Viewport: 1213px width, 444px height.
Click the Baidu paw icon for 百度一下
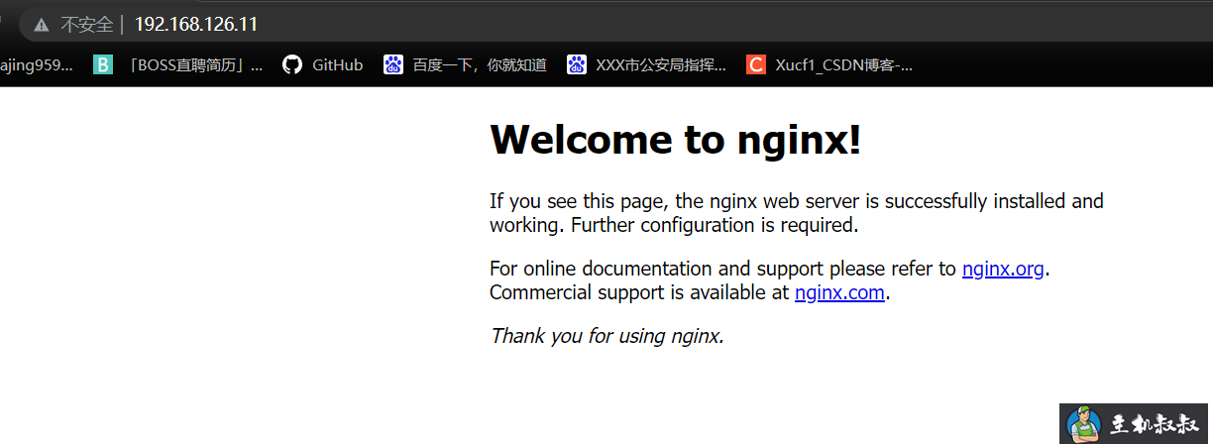pyautogui.click(x=393, y=65)
